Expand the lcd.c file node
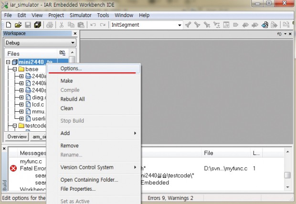This screenshot has height=204, width=296. click(x=21, y=105)
